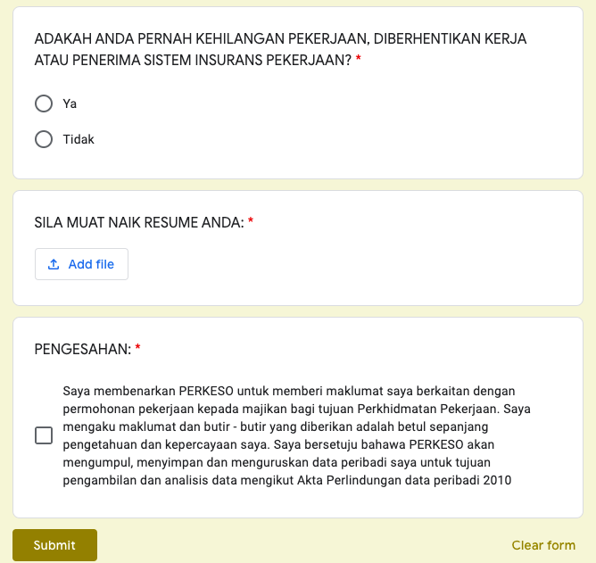Click the 'Submit' button text
596x563 pixels.
[x=54, y=545]
